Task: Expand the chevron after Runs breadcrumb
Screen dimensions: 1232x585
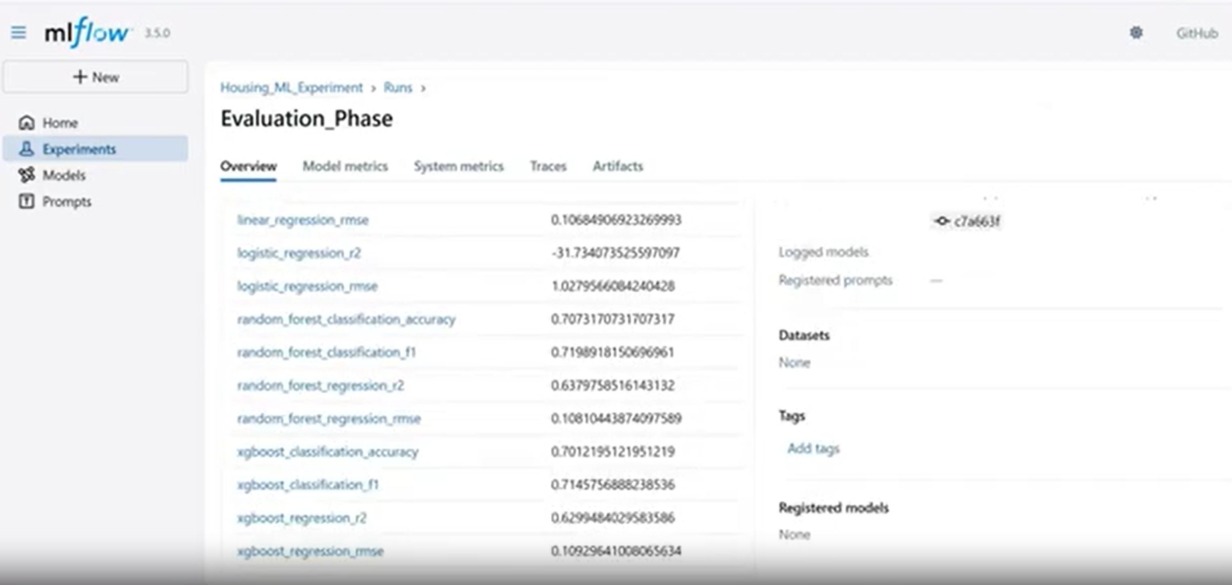Action: (423, 88)
